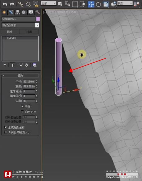Click the 半径 spinner arrows

pos(37,82)
